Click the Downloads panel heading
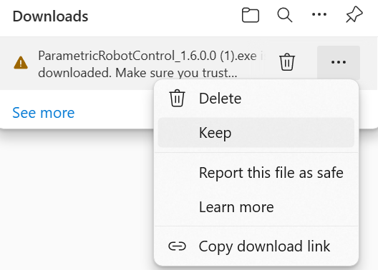Screen dimensions: 378x270 (50, 16)
